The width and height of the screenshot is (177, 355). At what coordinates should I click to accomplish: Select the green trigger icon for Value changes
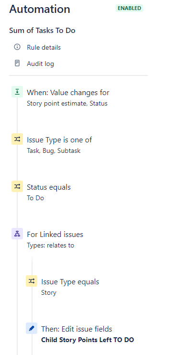click(x=17, y=92)
